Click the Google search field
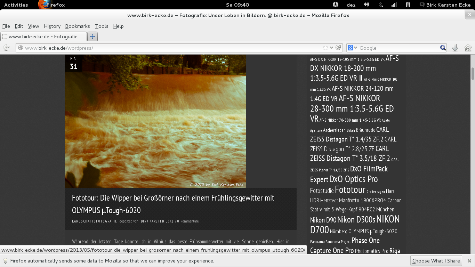The height and width of the screenshot is (267, 475). (x=398, y=48)
